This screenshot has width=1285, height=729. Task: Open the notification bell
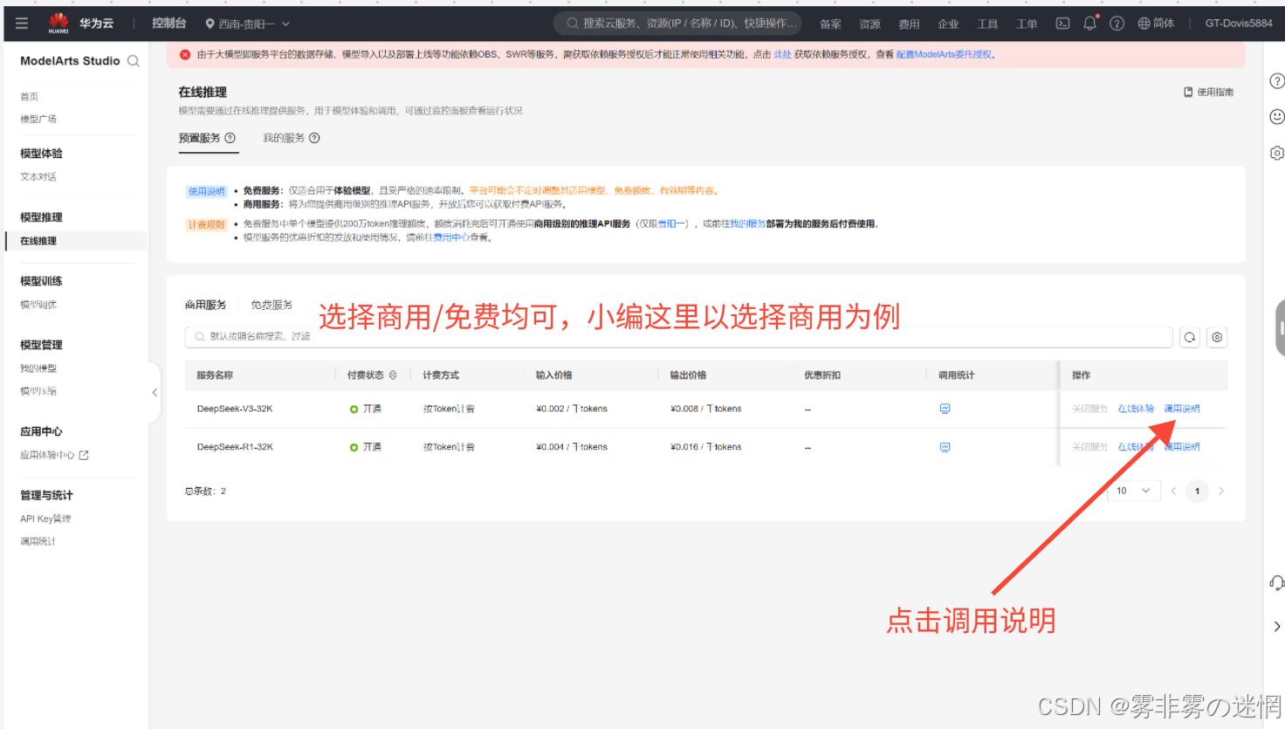point(1089,24)
